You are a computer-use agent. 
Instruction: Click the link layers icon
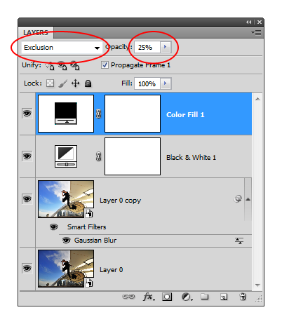[128, 297]
